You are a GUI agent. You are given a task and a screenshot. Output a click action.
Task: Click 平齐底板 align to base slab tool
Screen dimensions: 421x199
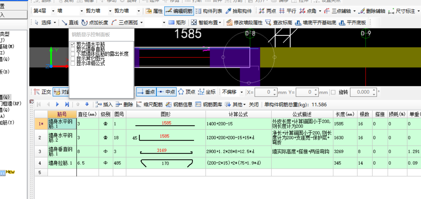(x=352, y=22)
